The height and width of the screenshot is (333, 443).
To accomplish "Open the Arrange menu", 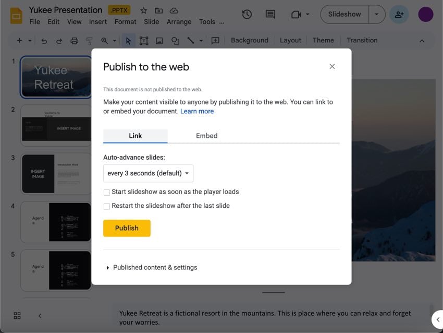I will pyautogui.click(x=179, y=22).
